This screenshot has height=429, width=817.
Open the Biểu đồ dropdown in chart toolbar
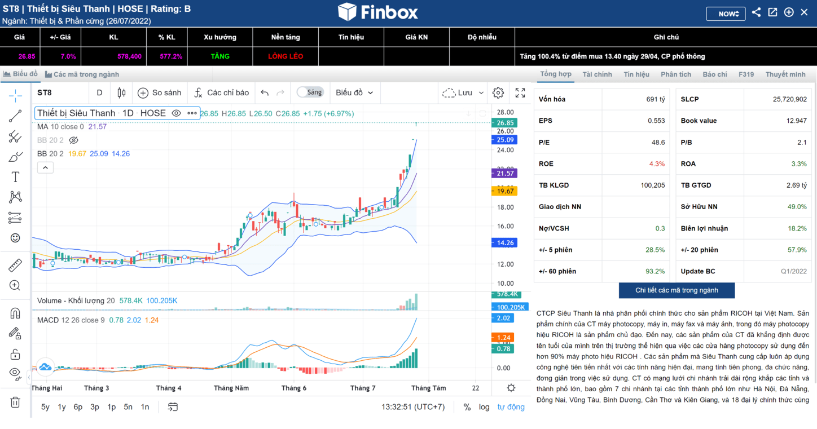click(x=354, y=93)
